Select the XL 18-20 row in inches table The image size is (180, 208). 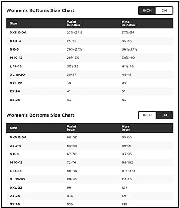pos(90,75)
